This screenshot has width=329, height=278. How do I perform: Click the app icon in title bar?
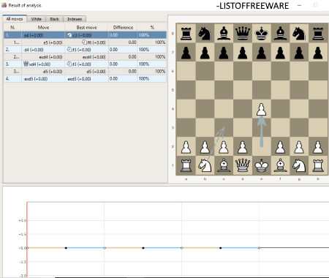click(x=4, y=5)
